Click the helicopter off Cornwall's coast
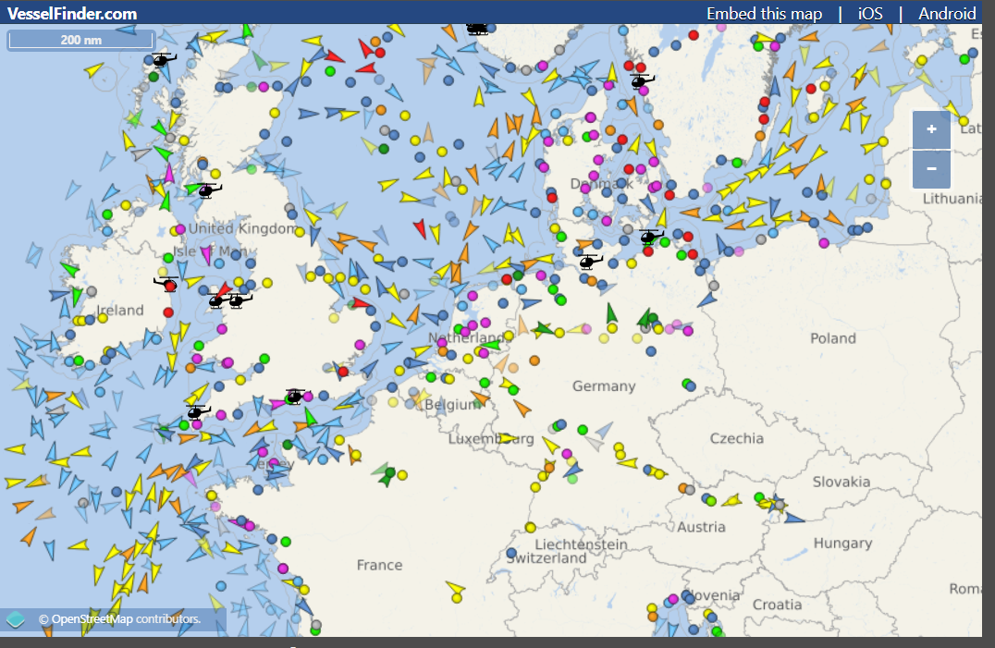 click(x=197, y=411)
